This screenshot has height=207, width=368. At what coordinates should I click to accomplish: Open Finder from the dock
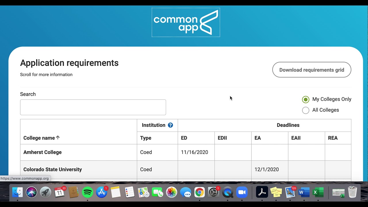click(18, 192)
